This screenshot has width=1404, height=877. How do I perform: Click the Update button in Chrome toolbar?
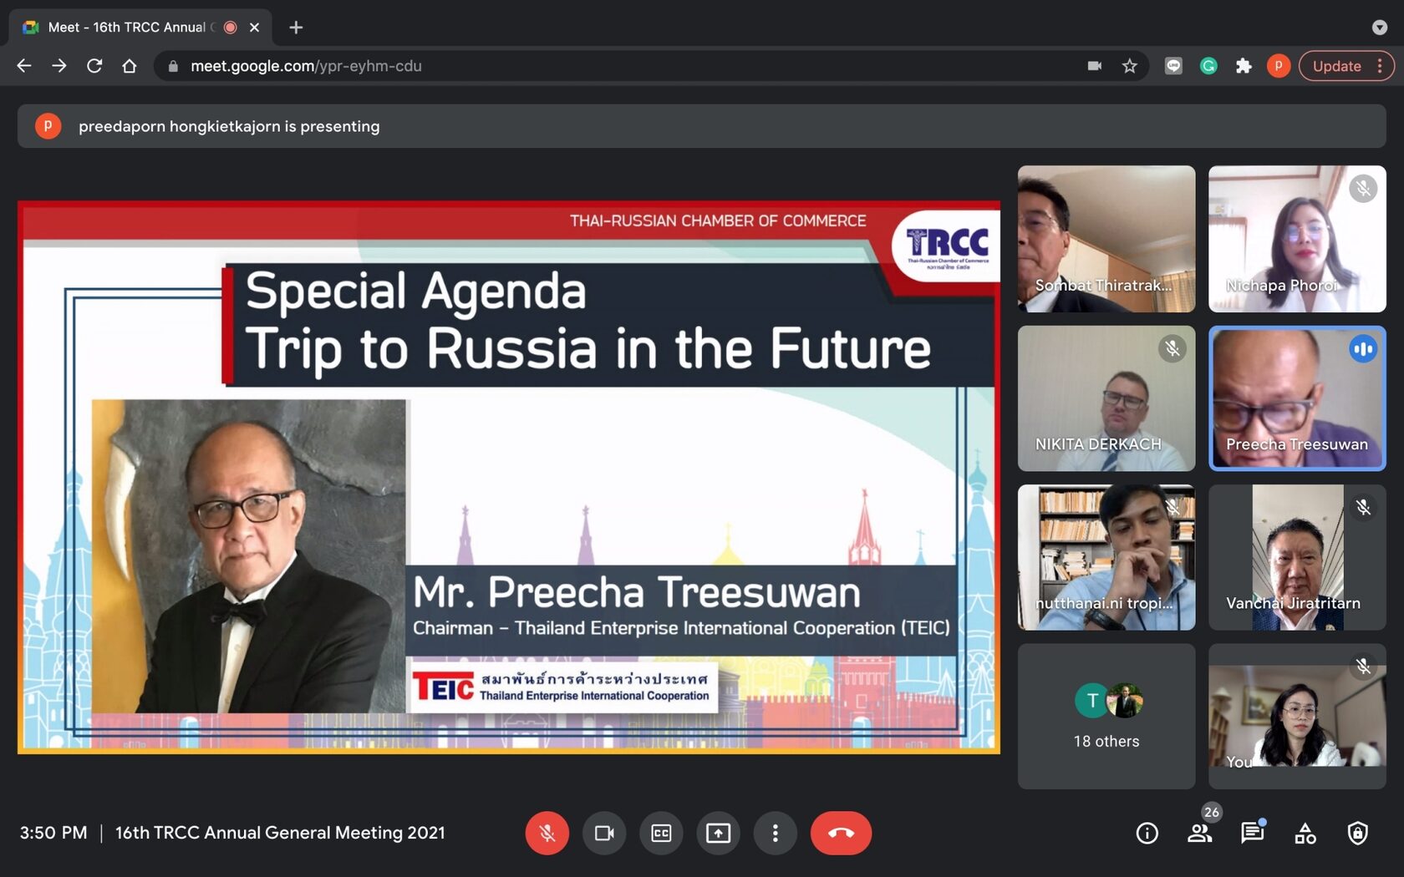(1345, 66)
